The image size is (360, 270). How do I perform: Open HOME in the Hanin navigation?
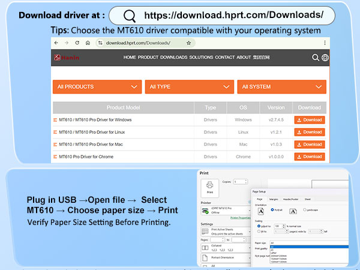click(130, 58)
